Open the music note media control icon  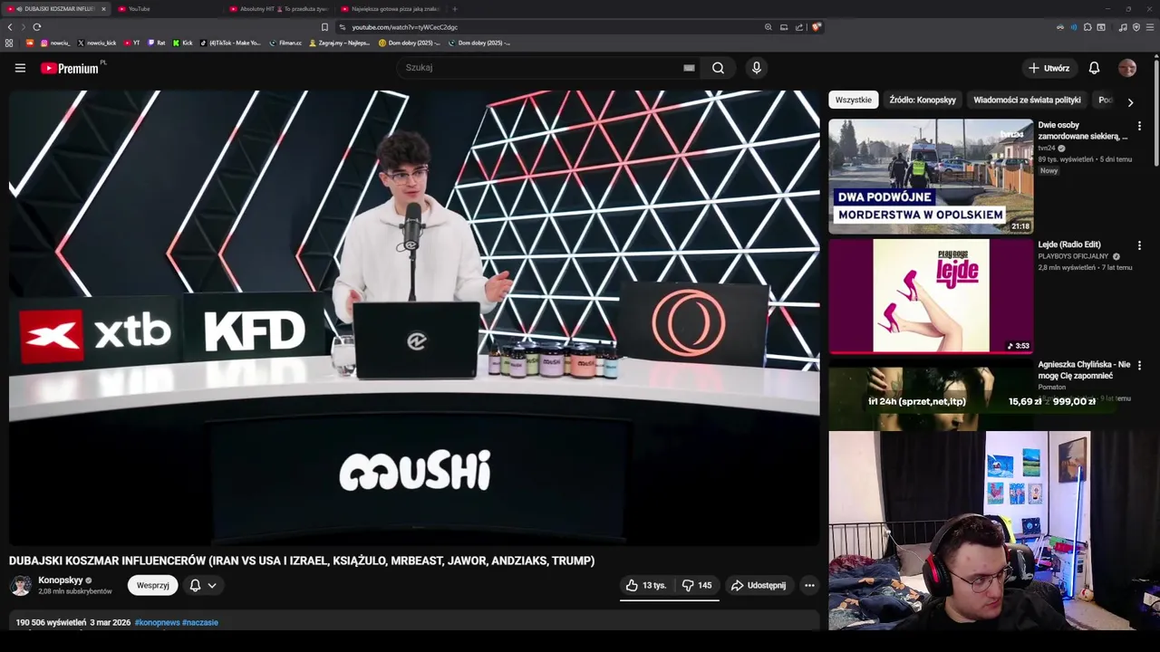tap(1123, 27)
